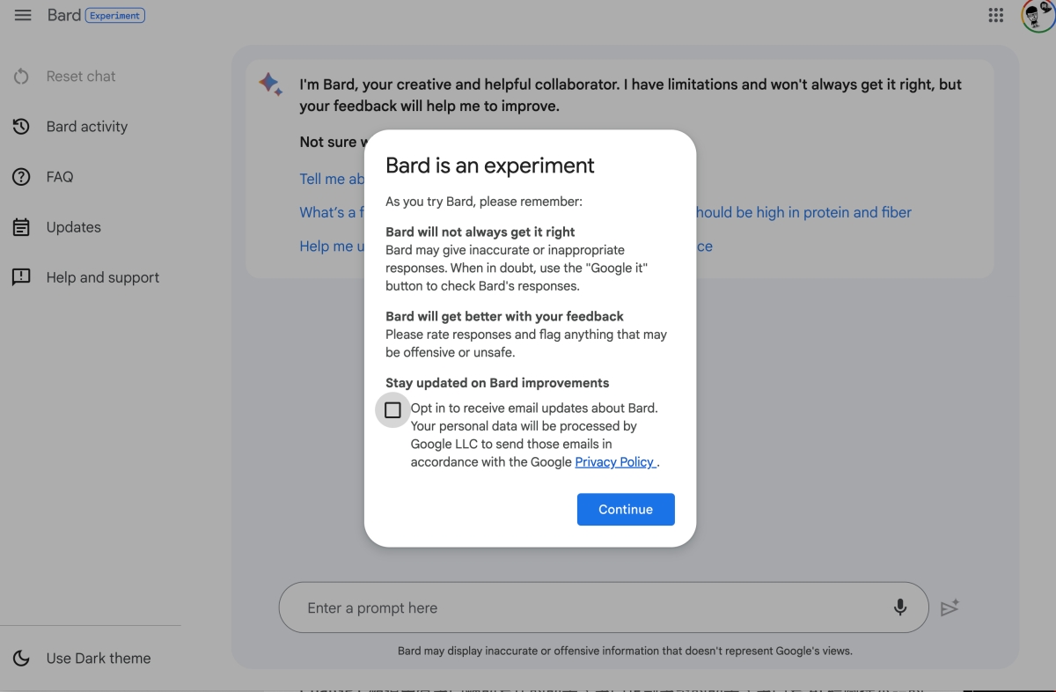Check the email updates opt-in checkbox
Screen dimensions: 1056x692
click(x=393, y=410)
